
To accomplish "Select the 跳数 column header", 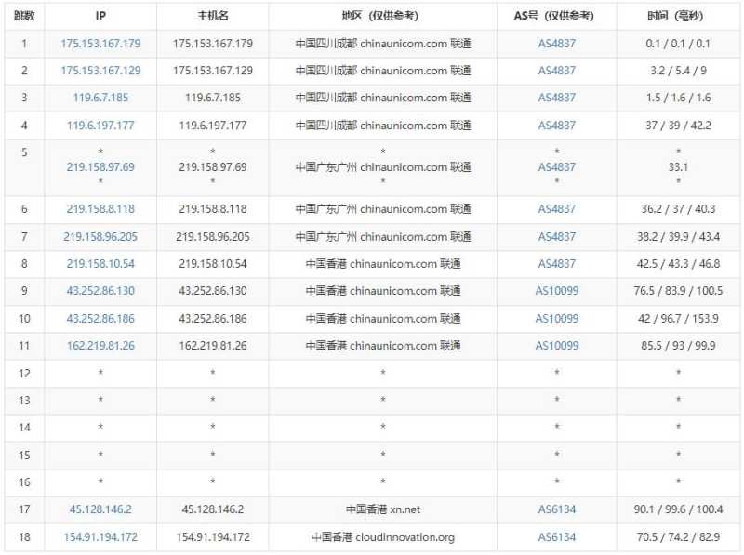I will [24, 16].
